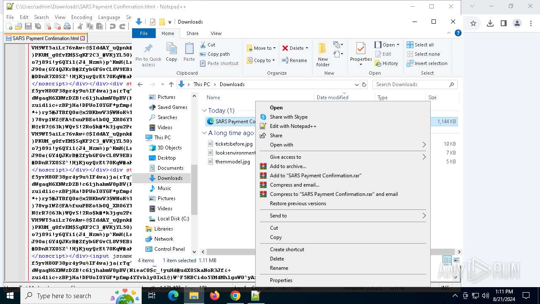Open the Copy to dropdown

(261, 60)
